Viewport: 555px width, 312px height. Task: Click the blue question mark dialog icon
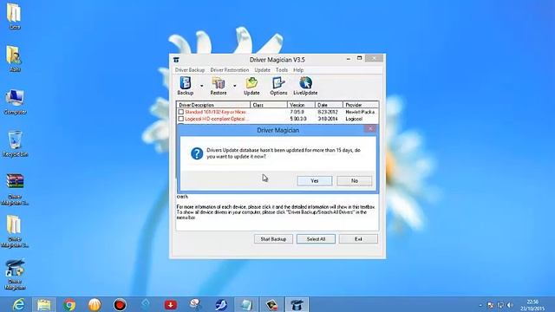(197, 153)
